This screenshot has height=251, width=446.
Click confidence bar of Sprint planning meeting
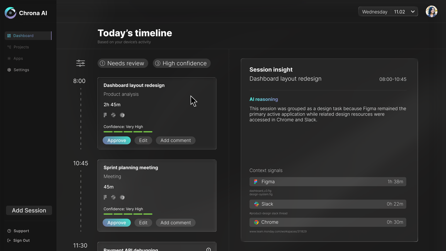(128, 214)
